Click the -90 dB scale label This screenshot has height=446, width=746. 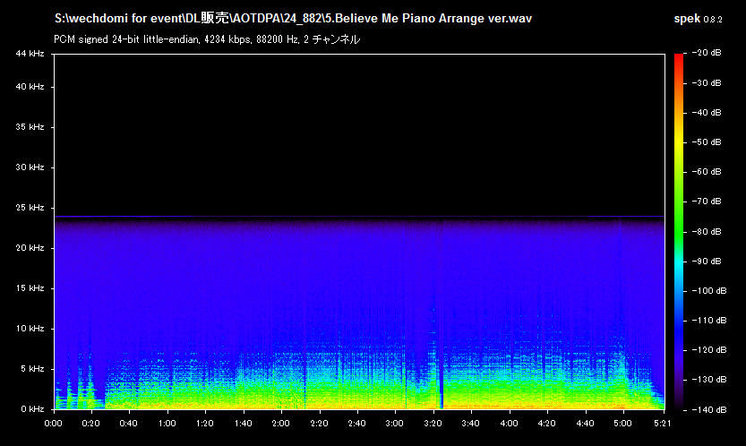coord(707,261)
